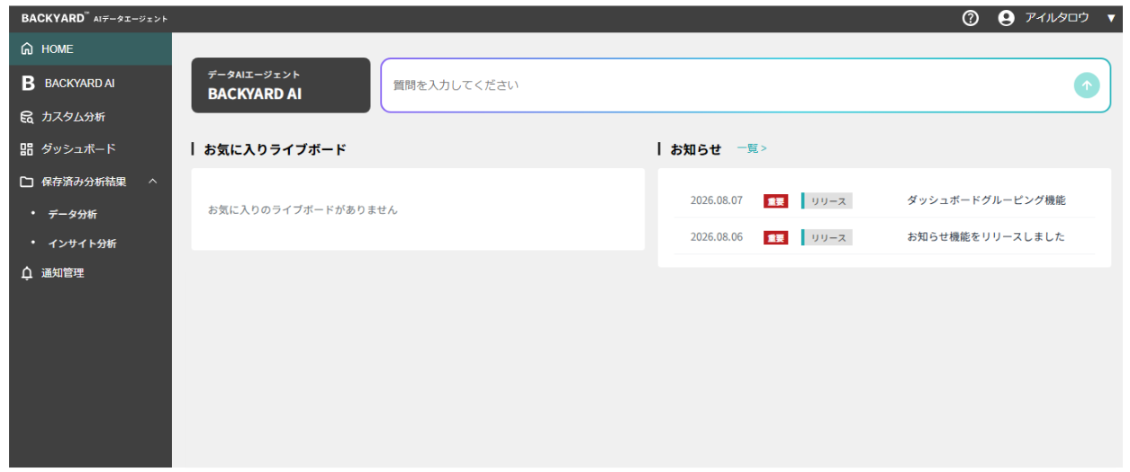
Task: Submit question with the arrow send button
Action: (x=1087, y=85)
